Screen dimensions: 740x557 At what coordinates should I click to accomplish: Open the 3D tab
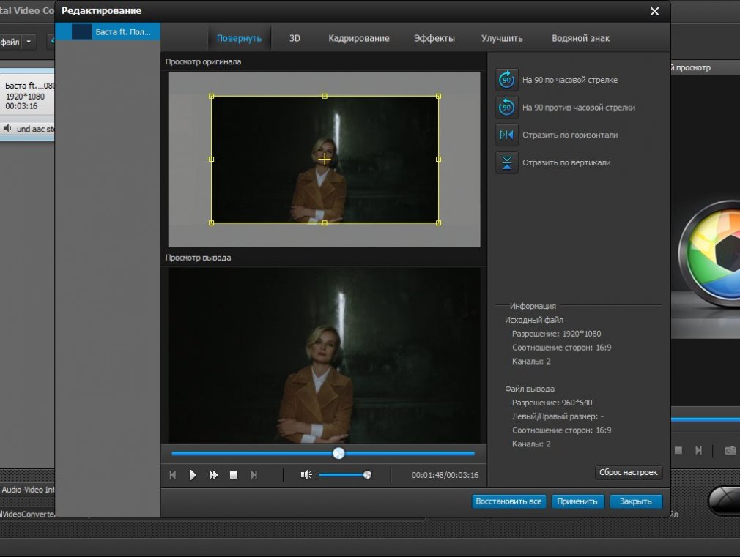coord(295,38)
